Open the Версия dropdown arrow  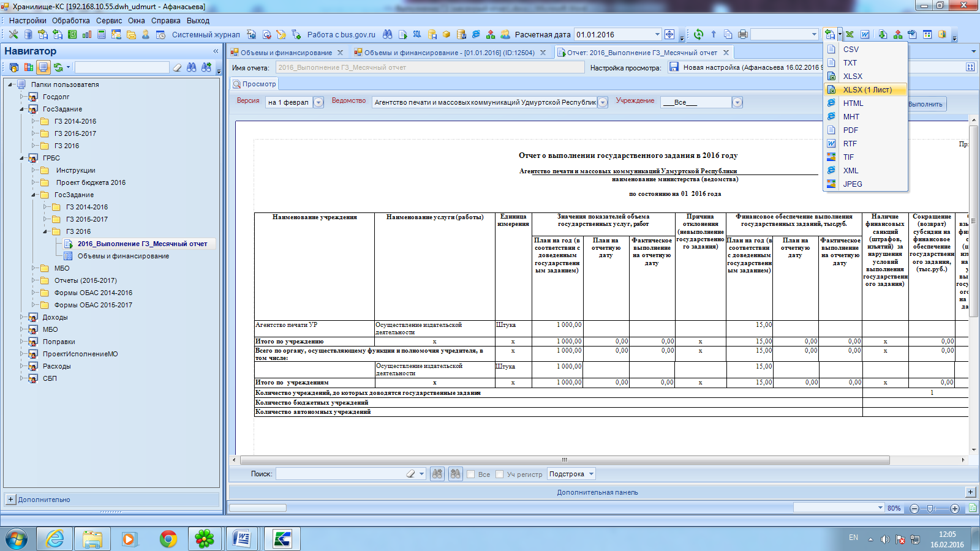click(x=318, y=103)
